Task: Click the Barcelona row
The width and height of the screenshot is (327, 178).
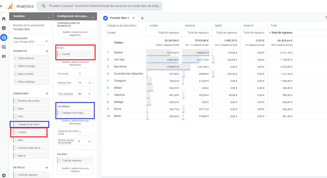Action: 214,66
